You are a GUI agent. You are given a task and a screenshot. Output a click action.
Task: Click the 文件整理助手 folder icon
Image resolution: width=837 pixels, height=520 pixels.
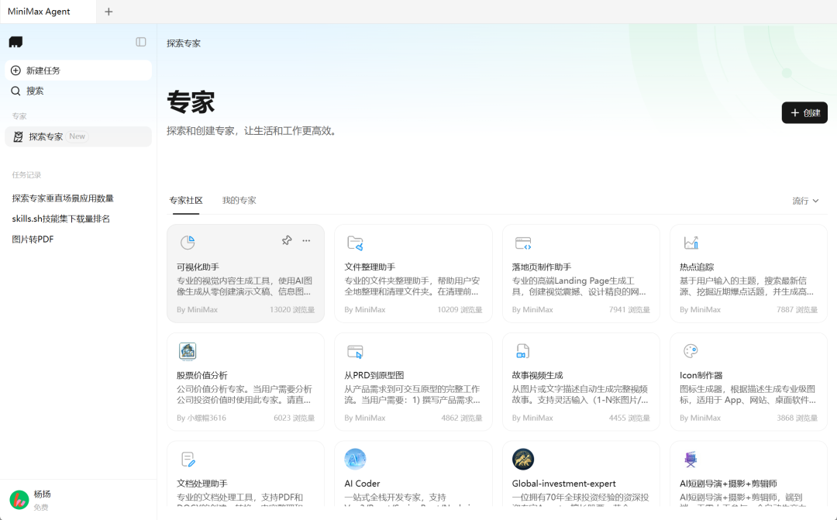(x=355, y=242)
